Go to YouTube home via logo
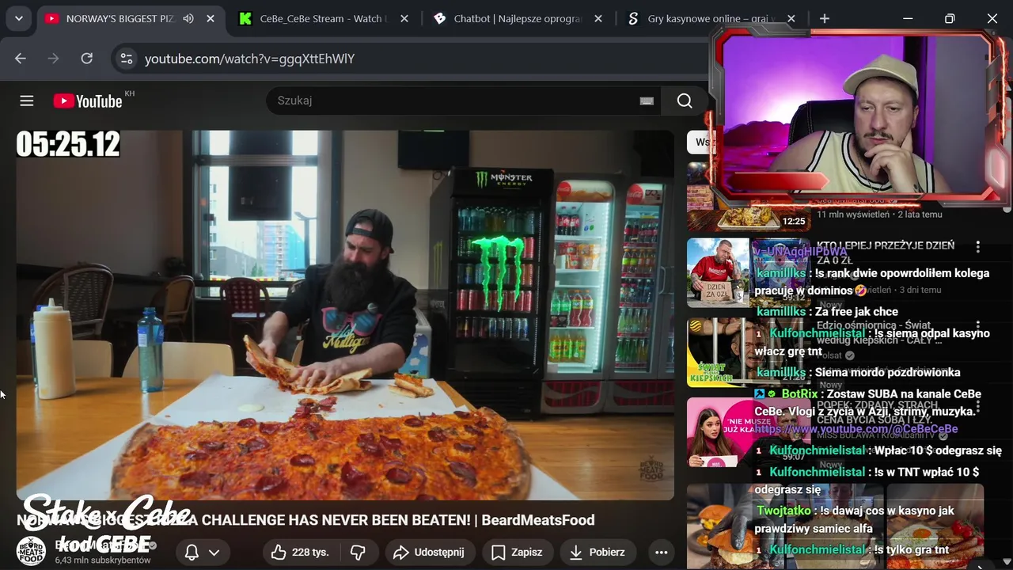The width and height of the screenshot is (1013, 570). coord(89,101)
